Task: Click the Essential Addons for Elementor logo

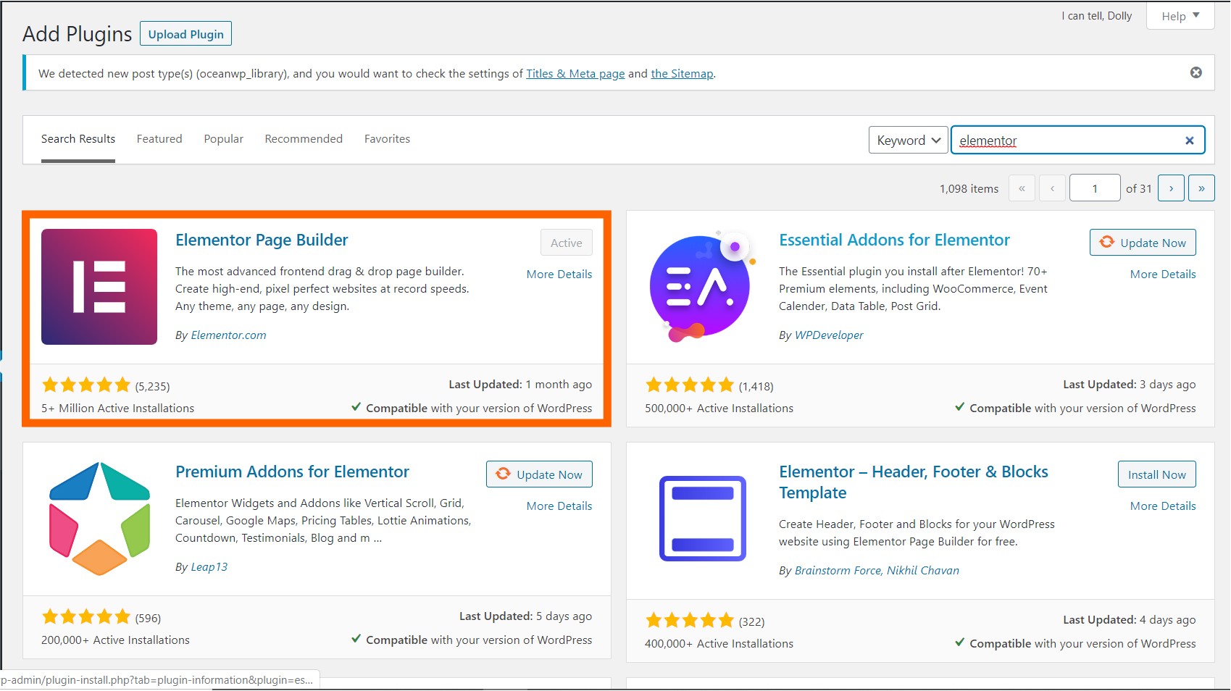Action: 701,287
